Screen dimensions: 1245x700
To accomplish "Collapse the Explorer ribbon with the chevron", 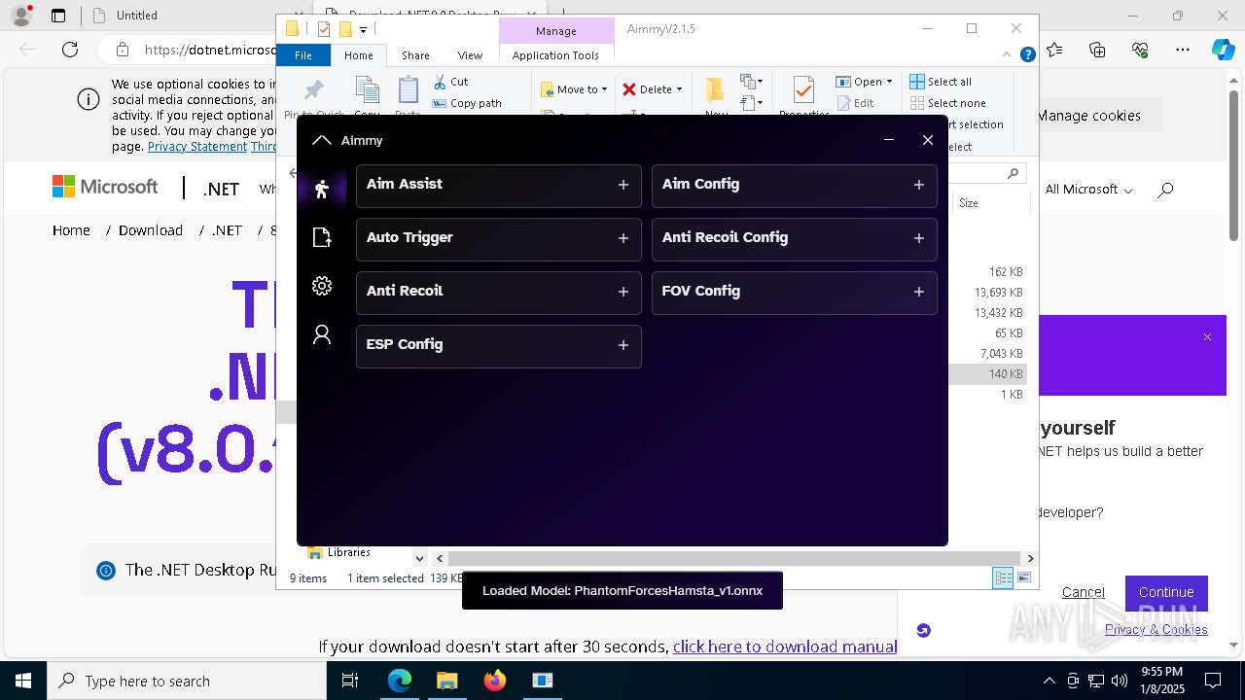I will coord(1009,55).
